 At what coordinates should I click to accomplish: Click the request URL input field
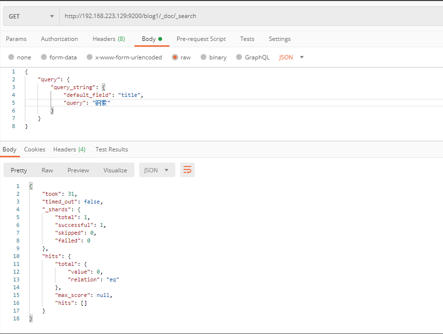tap(251, 16)
